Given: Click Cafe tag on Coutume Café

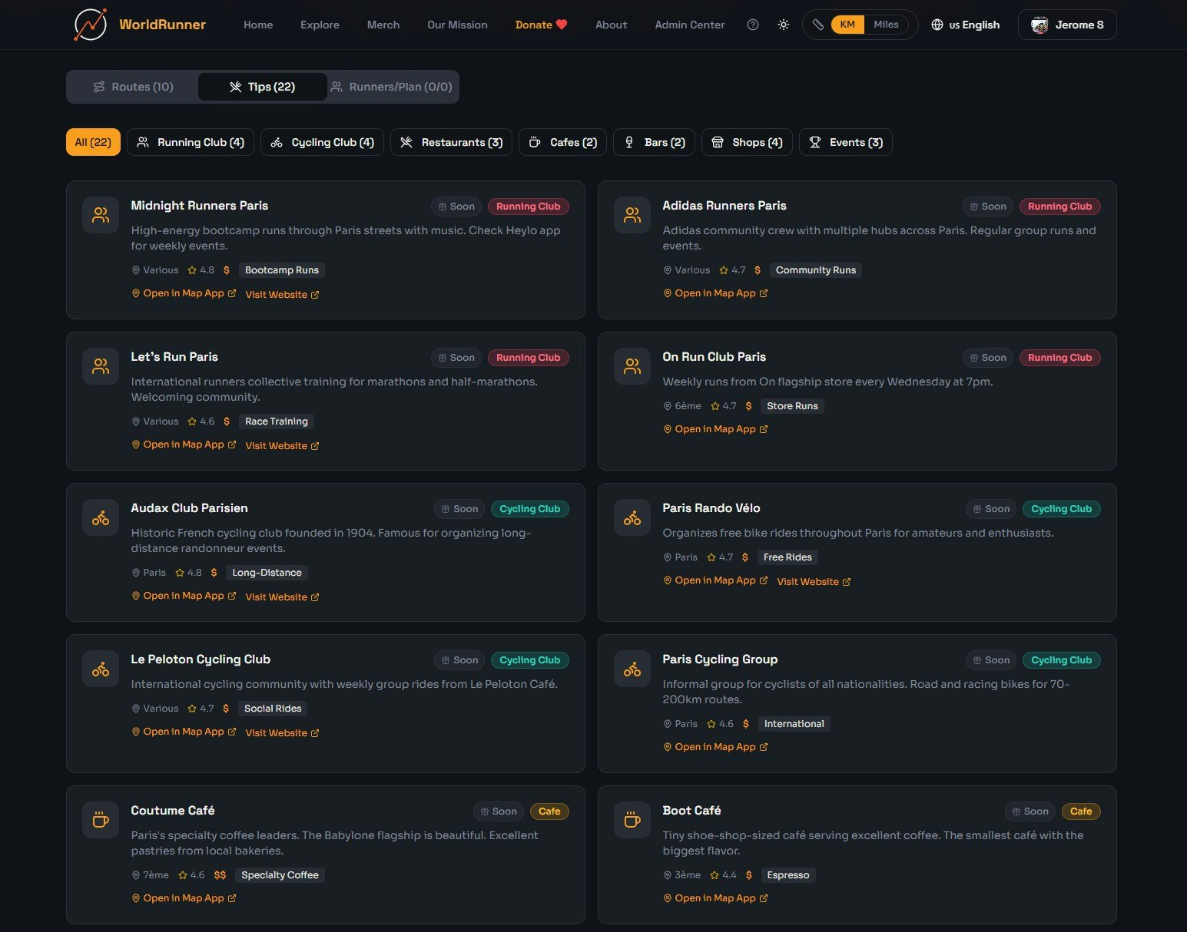Looking at the screenshot, I should 549,811.
